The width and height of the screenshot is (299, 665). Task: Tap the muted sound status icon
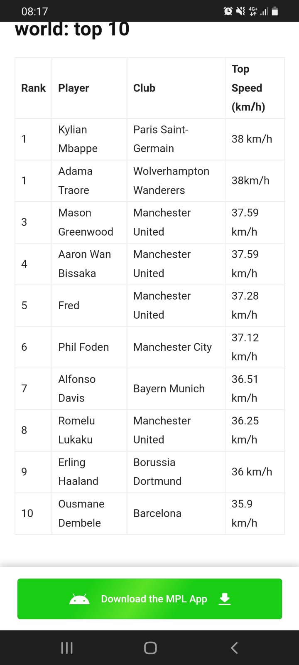pos(240,11)
